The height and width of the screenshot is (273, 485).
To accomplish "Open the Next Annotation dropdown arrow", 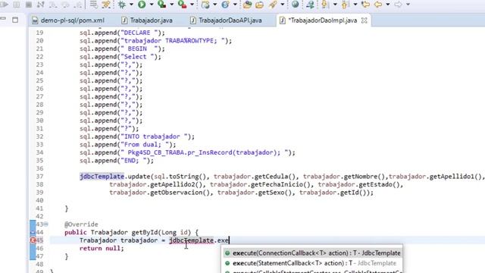I will [x=335, y=5].
